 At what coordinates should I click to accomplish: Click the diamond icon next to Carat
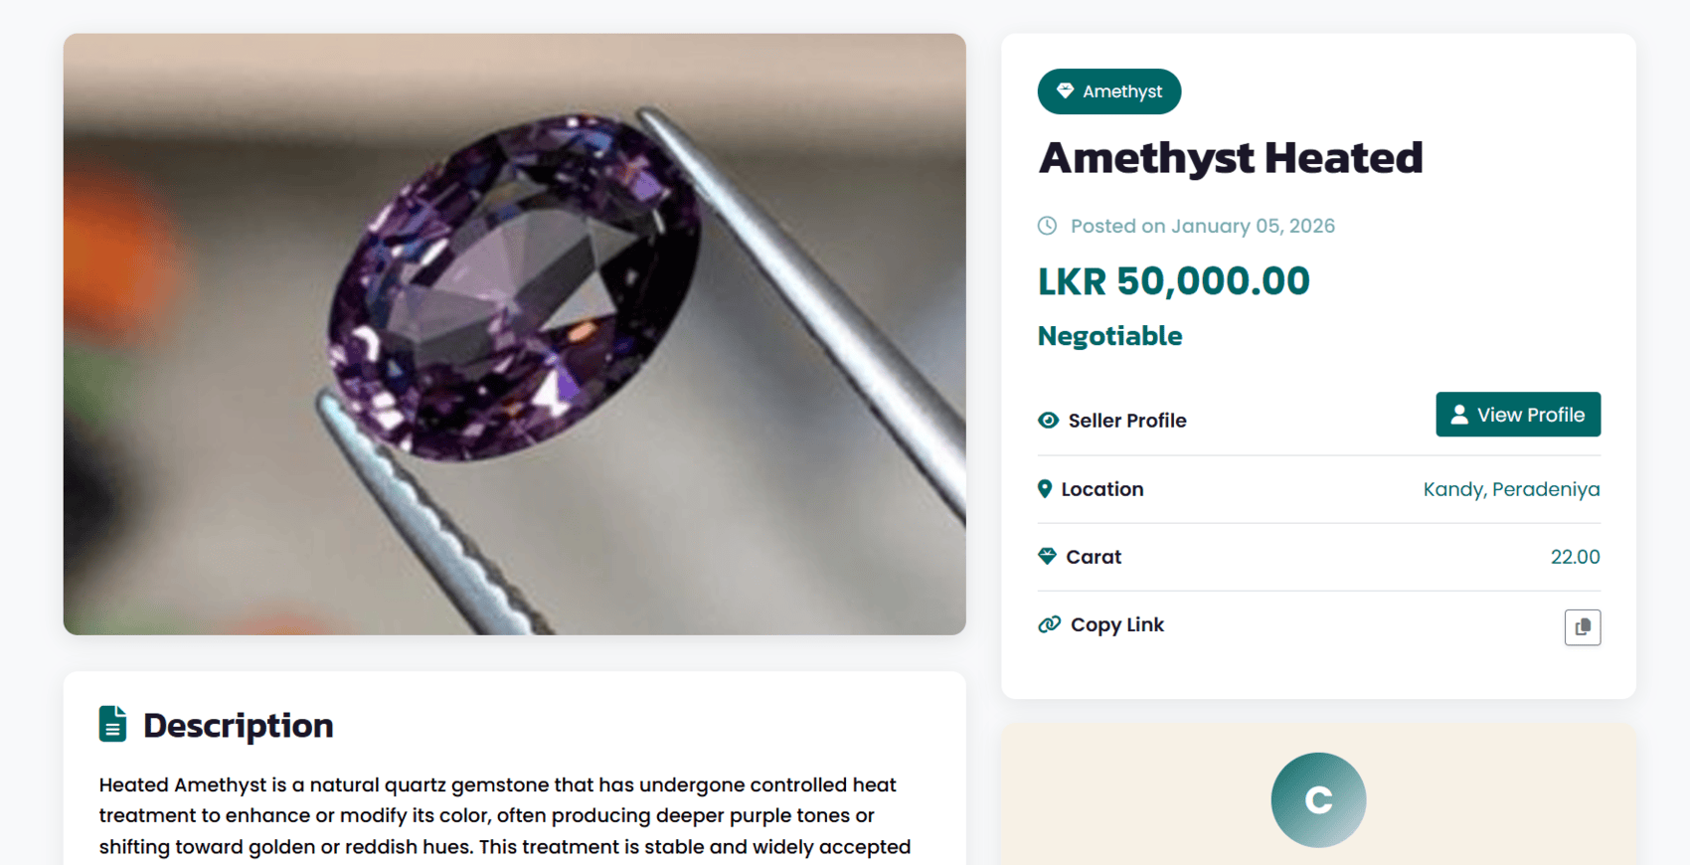[x=1047, y=556]
